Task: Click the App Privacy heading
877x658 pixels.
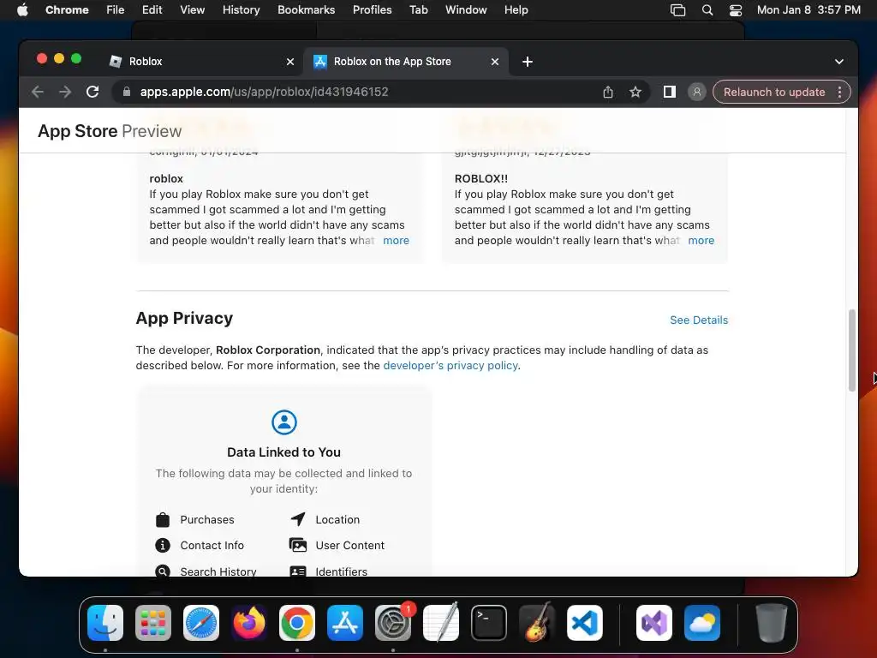Action: 184,318
